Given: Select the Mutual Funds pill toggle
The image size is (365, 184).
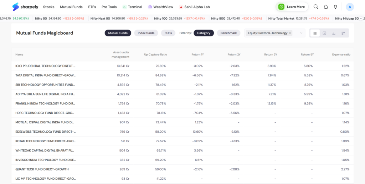Looking at the screenshot, I should pos(118,33).
